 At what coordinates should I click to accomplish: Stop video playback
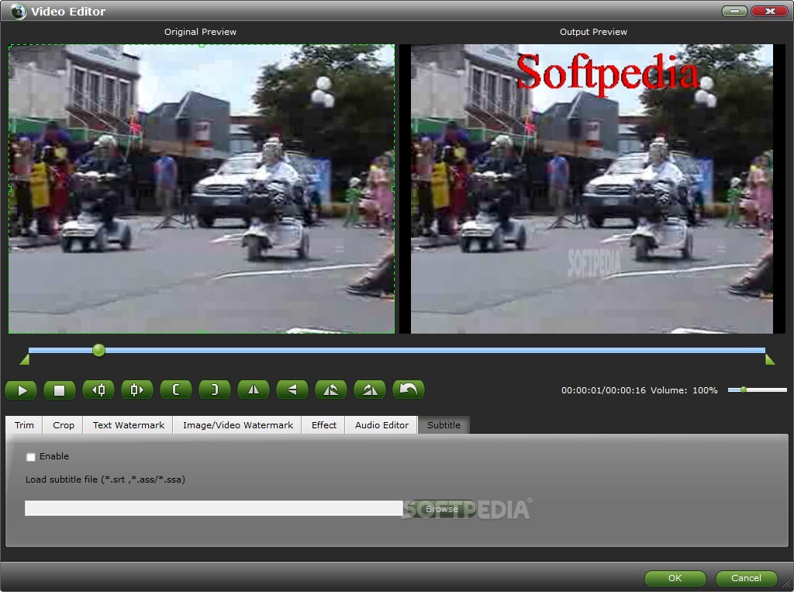click(60, 390)
